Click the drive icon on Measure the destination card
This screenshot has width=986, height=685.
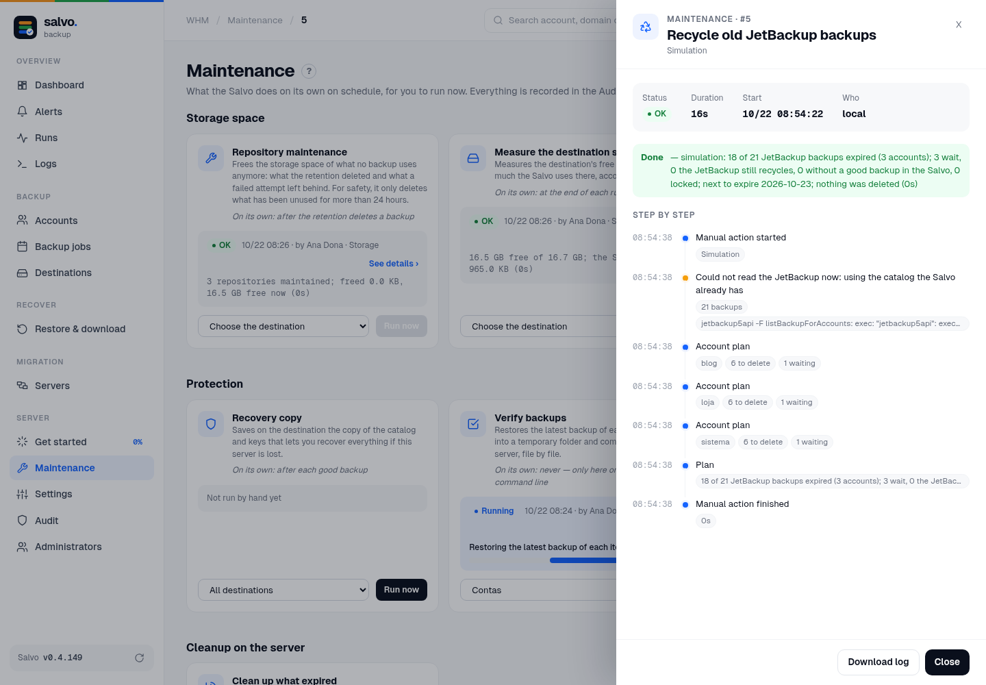click(473, 158)
